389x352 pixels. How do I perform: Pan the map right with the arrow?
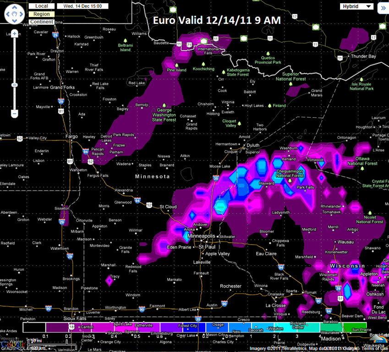tap(22, 14)
